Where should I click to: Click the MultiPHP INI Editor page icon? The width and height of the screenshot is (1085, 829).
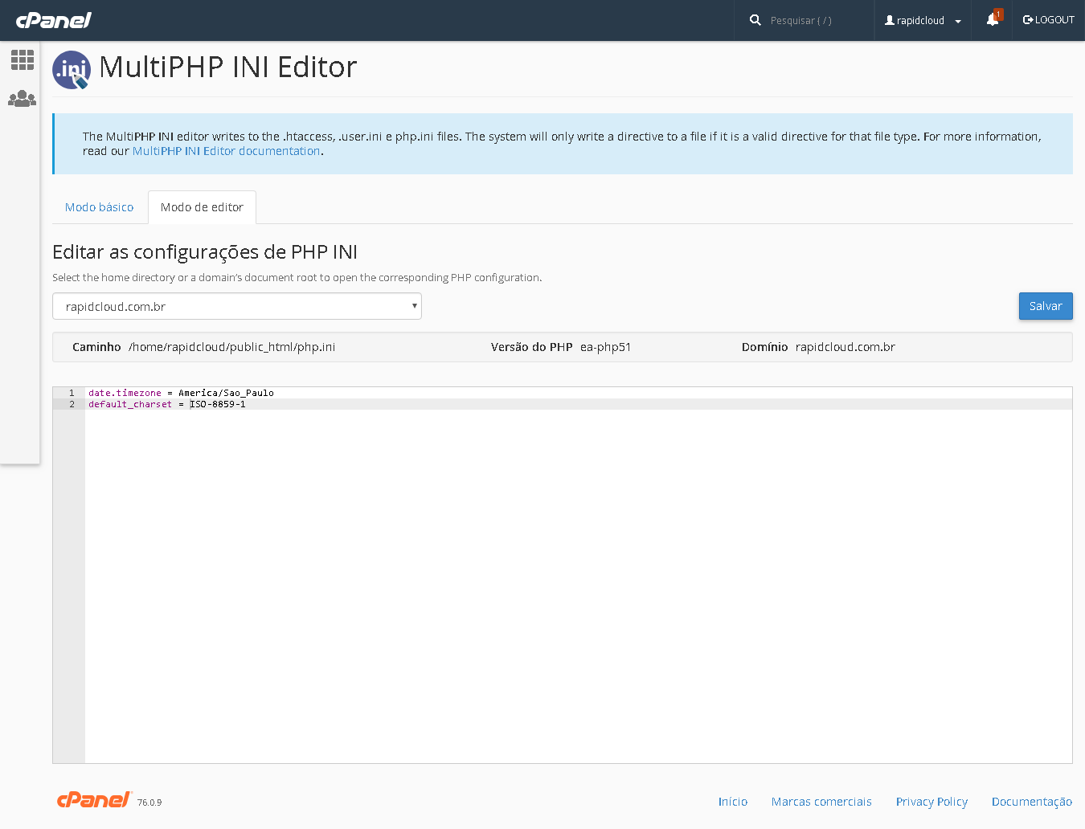pos(72,70)
